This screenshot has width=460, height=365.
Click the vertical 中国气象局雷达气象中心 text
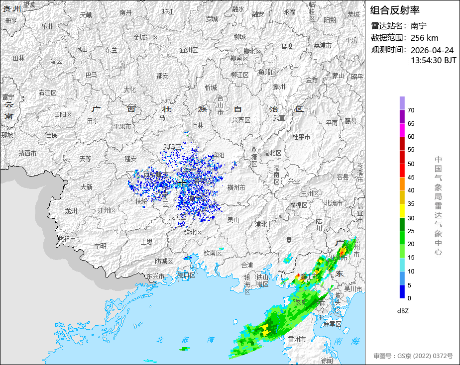click(438, 206)
